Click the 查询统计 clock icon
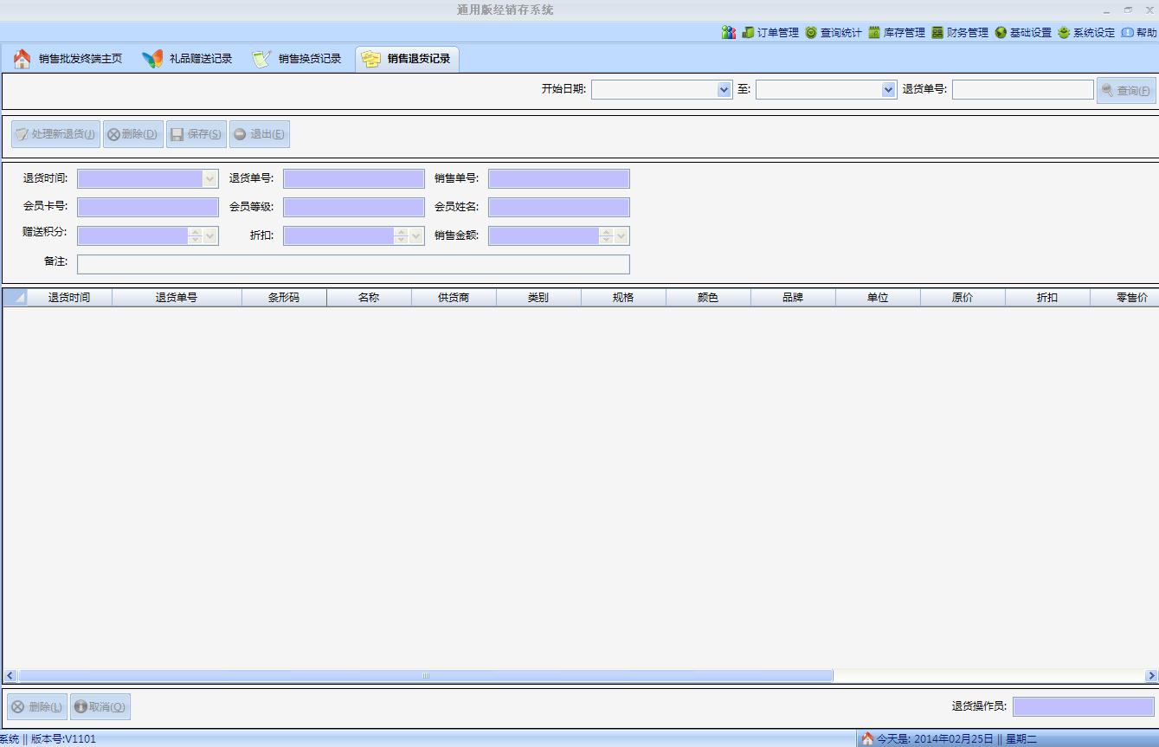The image size is (1159, 747). click(811, 33)
